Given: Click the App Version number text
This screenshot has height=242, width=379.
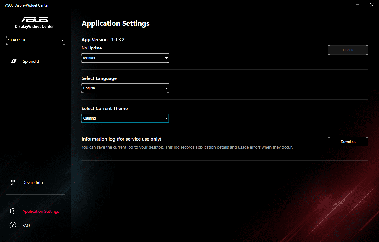Looking at the screenshot, I should point(118,39).
